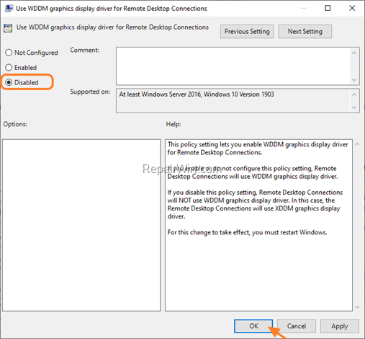Minimize the policy dialog window
Screen dimensions: 365x339
pos(304,8)
